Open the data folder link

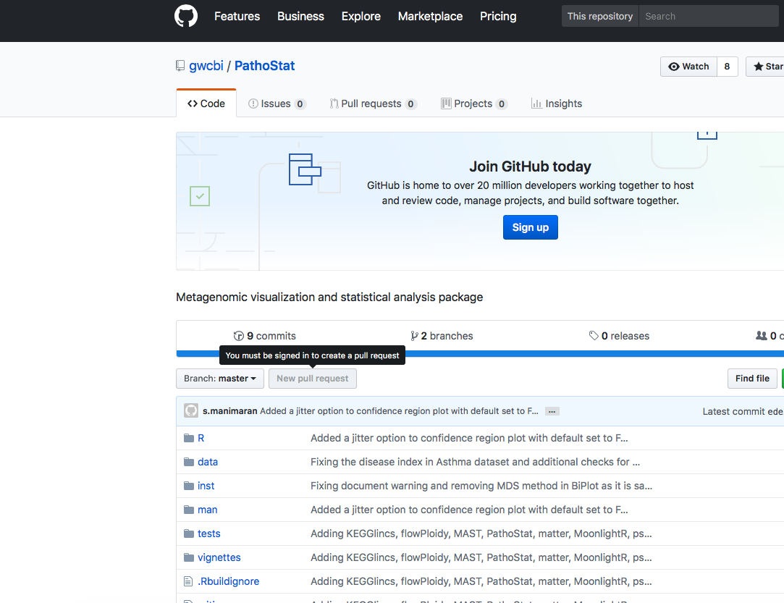208,462
